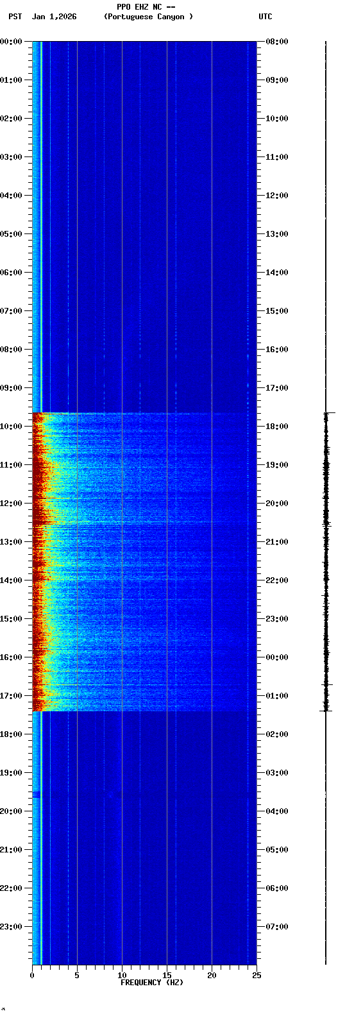Click the 12:00 PST time label
The height and width of the screenshot is (1016, 354).
tap(11, 504)
